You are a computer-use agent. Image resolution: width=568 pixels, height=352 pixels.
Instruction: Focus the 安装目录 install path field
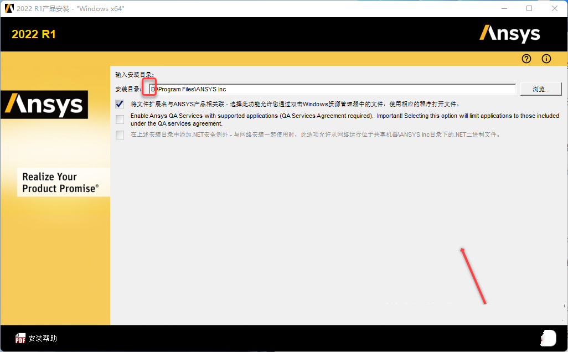(333, 89)
